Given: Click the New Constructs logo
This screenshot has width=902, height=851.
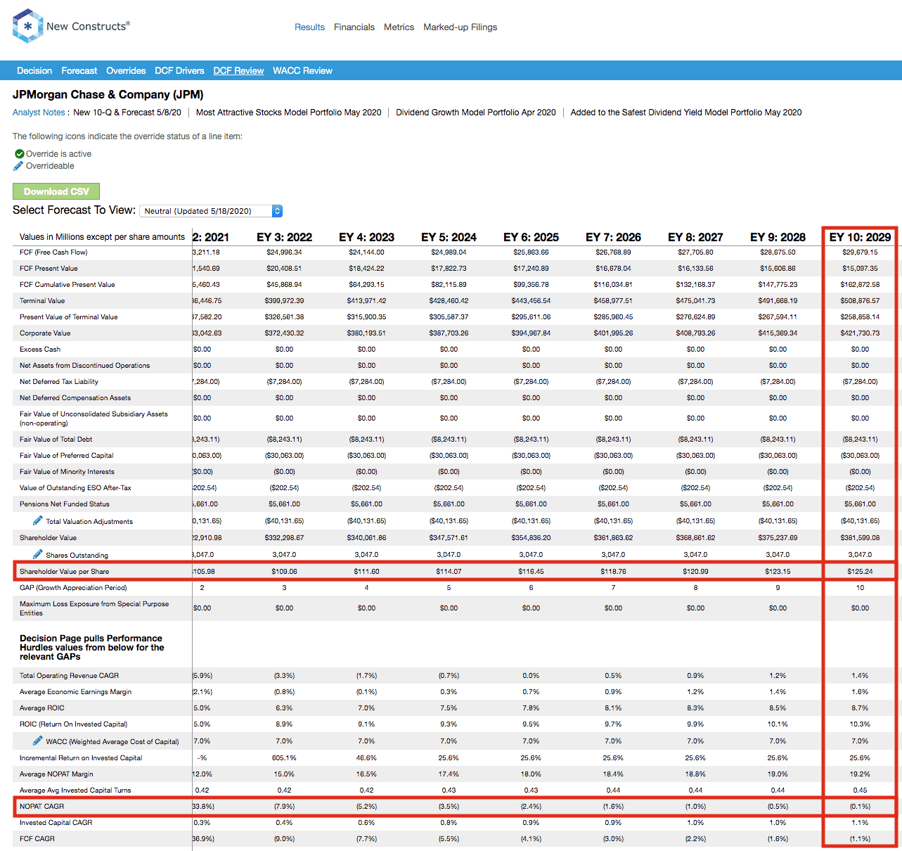Looking at the screenshot, I should coord(71,27).
